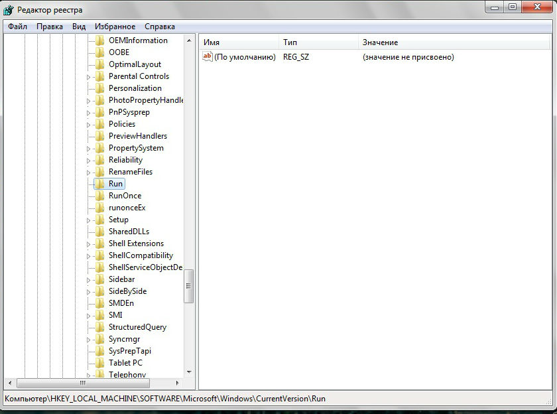Click the Registry Editor icon in title bar
557x414 pixels.
pyautogui.click(x=9, y=9)
